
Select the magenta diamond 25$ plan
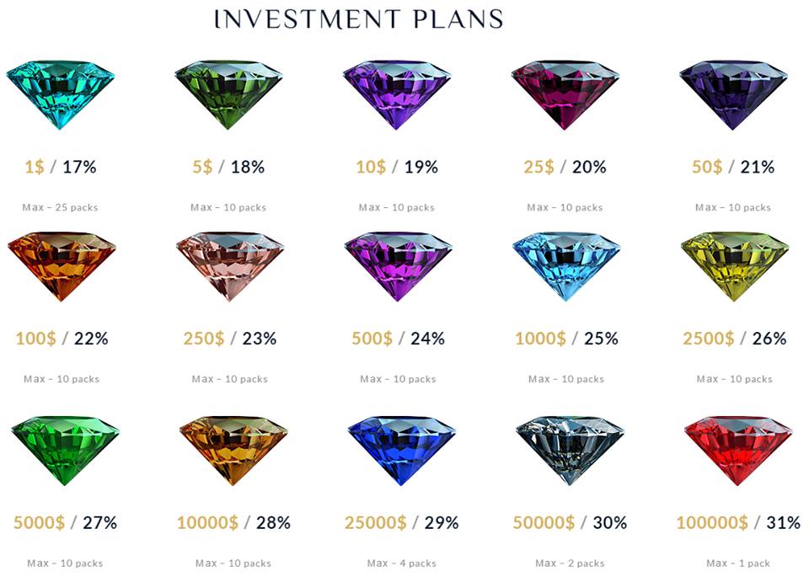[565, 95]
